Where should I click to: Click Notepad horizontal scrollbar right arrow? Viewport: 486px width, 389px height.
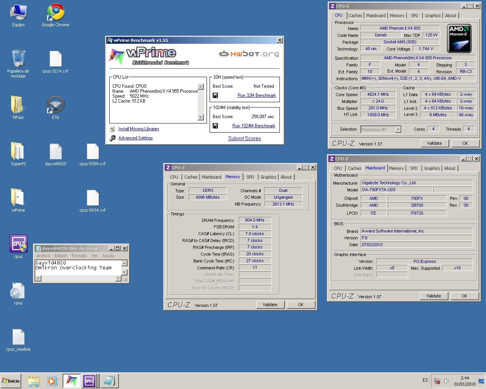[118, 278]
